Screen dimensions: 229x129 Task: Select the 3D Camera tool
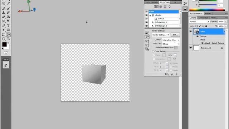[x=8, y=35]
